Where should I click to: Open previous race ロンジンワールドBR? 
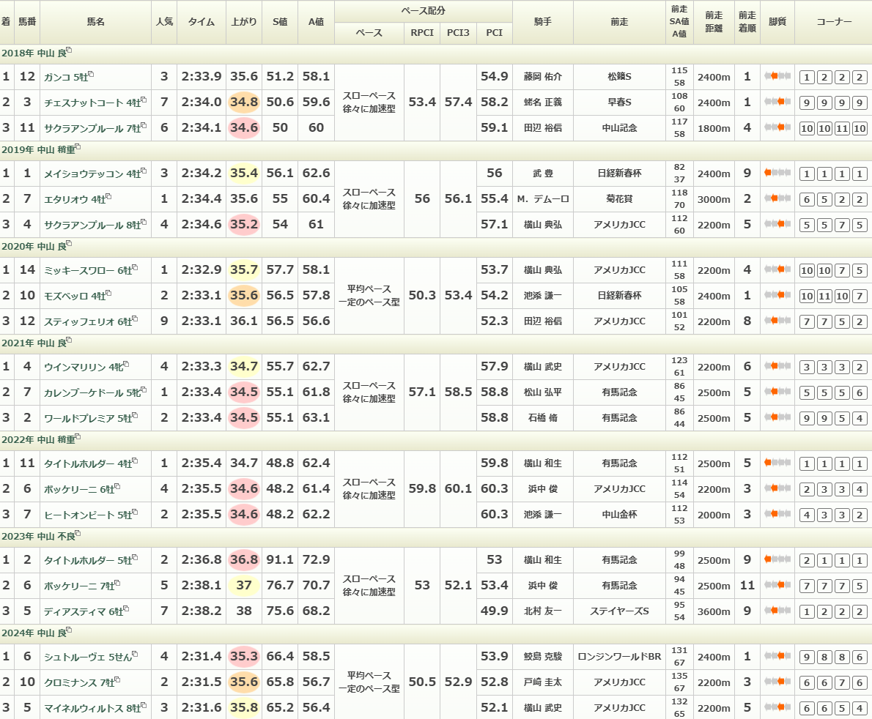click(x=619, y=657)
